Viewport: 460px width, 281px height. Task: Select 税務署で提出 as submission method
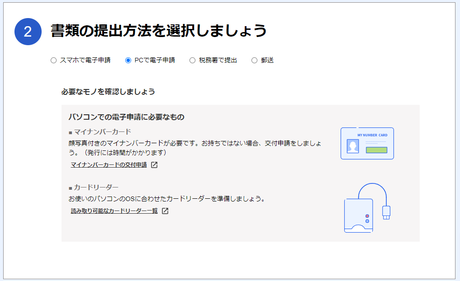[x=193, y=60]
